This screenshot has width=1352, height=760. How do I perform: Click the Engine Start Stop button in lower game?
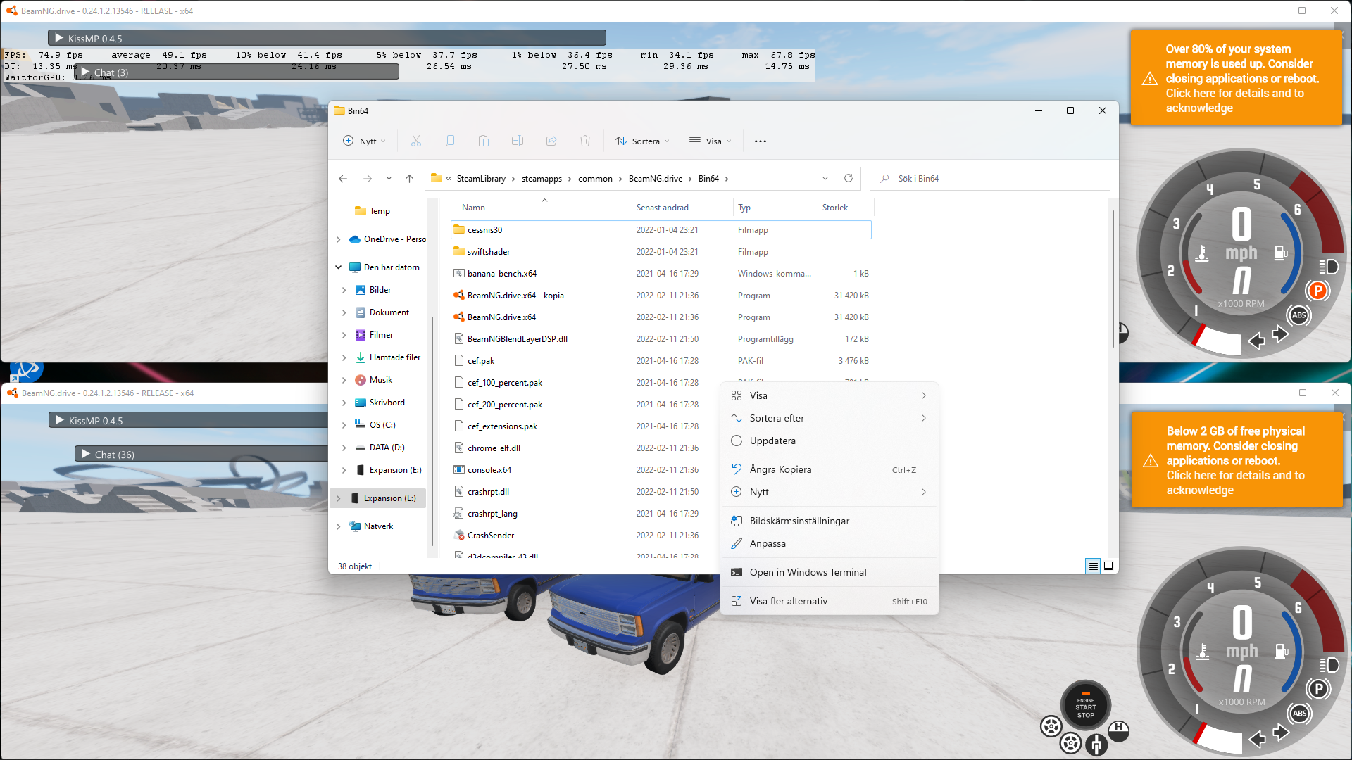[1086, 706]
